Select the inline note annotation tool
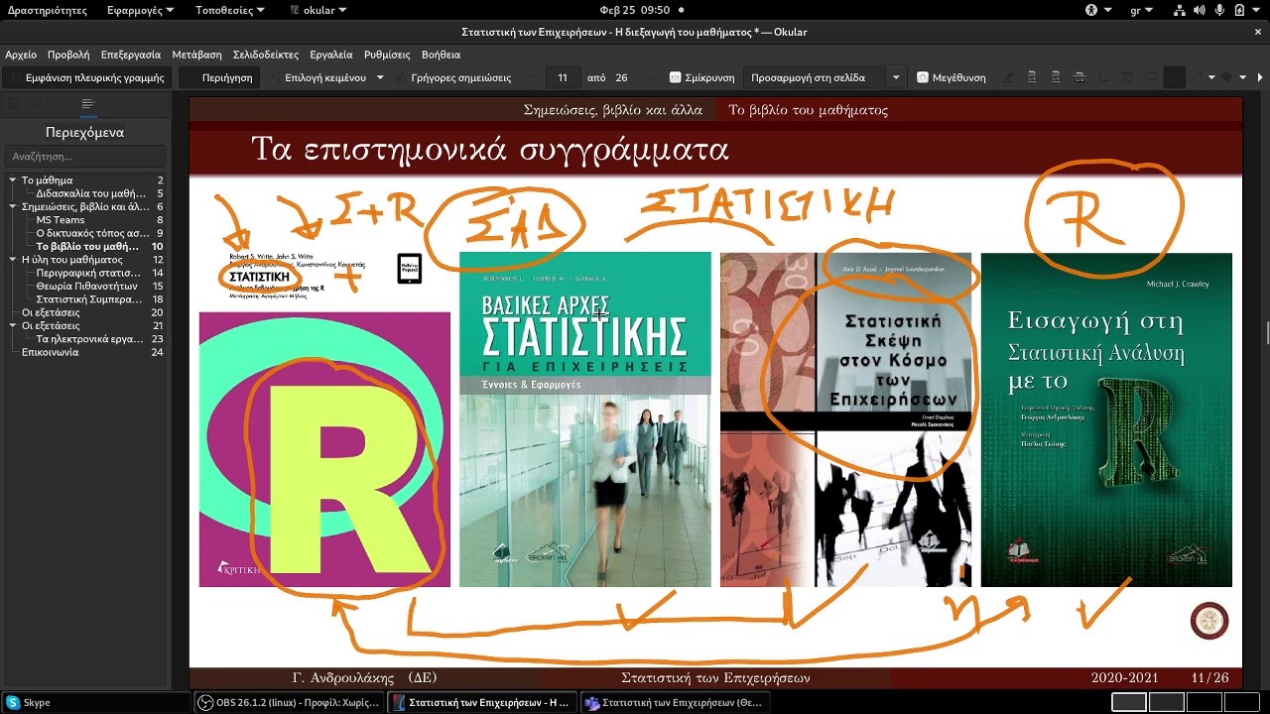The width and height of the screenshot is (1270, 714). (x=1127, y=77)
